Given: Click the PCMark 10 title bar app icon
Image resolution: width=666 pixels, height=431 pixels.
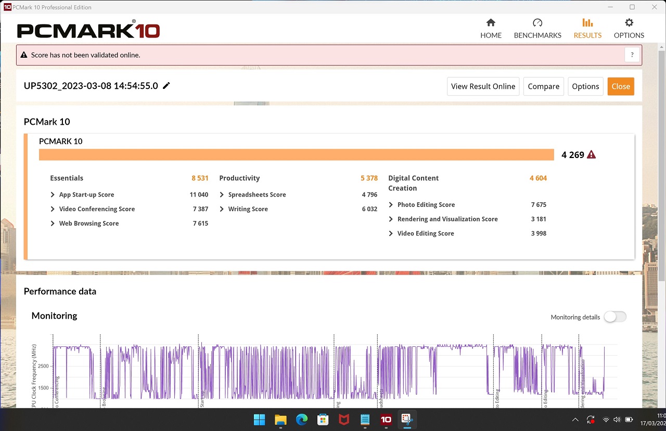Looking at the screenshot, I should tap(7, 7).
